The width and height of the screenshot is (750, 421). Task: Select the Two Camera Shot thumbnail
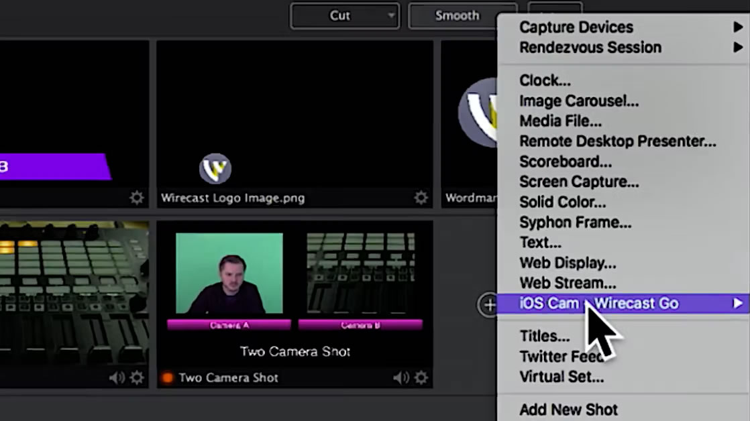294,294
